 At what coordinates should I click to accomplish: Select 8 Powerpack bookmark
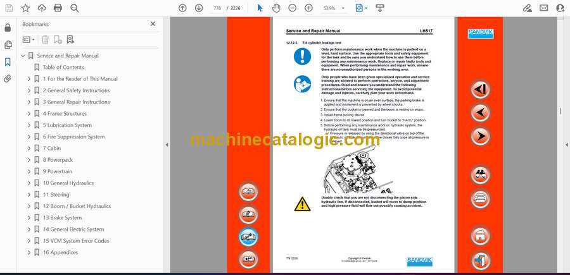pyautogui.click(x=58, y=160)
